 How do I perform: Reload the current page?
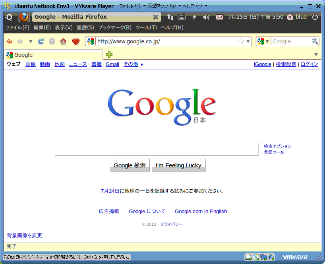point(41,41)
